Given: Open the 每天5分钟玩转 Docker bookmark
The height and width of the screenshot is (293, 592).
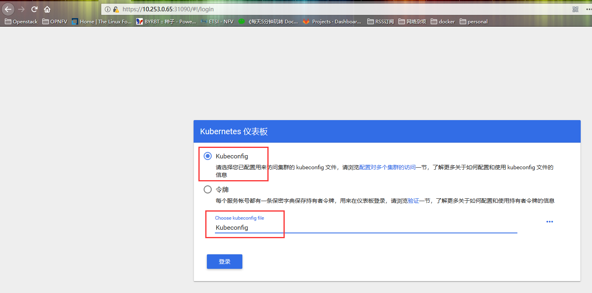Looking at the screenshot, I should point(268,22).
